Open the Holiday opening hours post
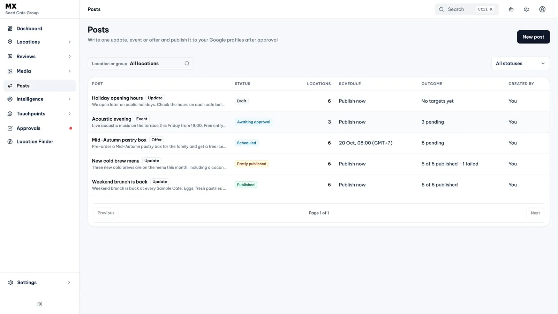This screenshot has height=314, width=558. 117,98
